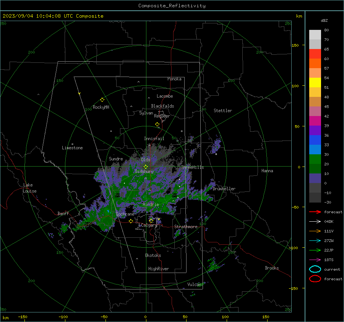Click the Brooks town label
The height and width of the screenshot is (322, 344).
tap(272, 268)
